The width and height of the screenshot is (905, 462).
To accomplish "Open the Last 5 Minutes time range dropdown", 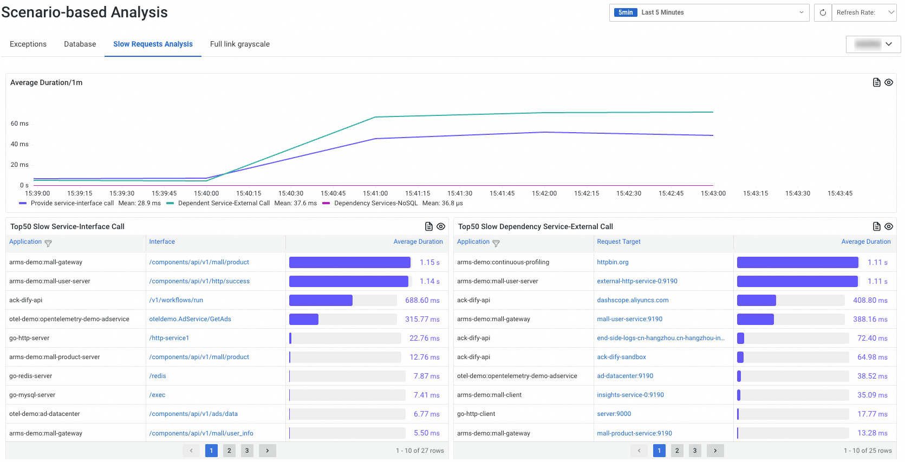I will [x=708, y=12].
